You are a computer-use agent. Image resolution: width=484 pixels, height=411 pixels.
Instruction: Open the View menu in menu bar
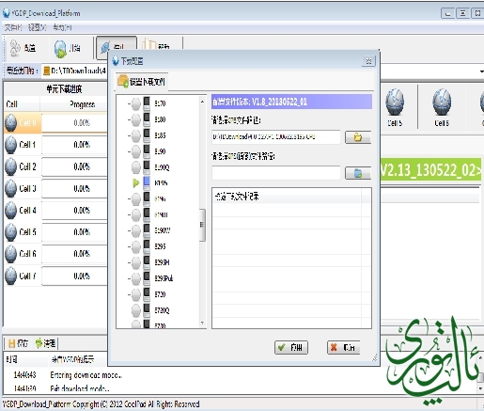pos(37,27)
